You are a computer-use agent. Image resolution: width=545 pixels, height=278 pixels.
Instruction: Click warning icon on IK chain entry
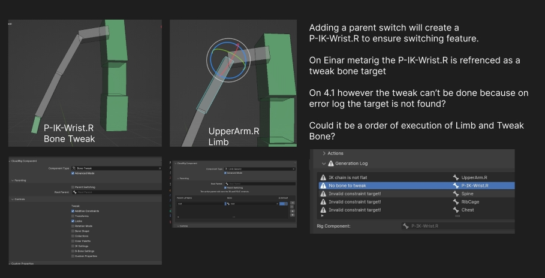[x=323, y=177]
